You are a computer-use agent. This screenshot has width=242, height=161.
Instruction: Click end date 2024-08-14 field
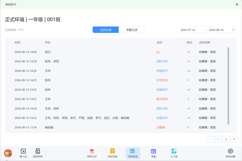216,30
